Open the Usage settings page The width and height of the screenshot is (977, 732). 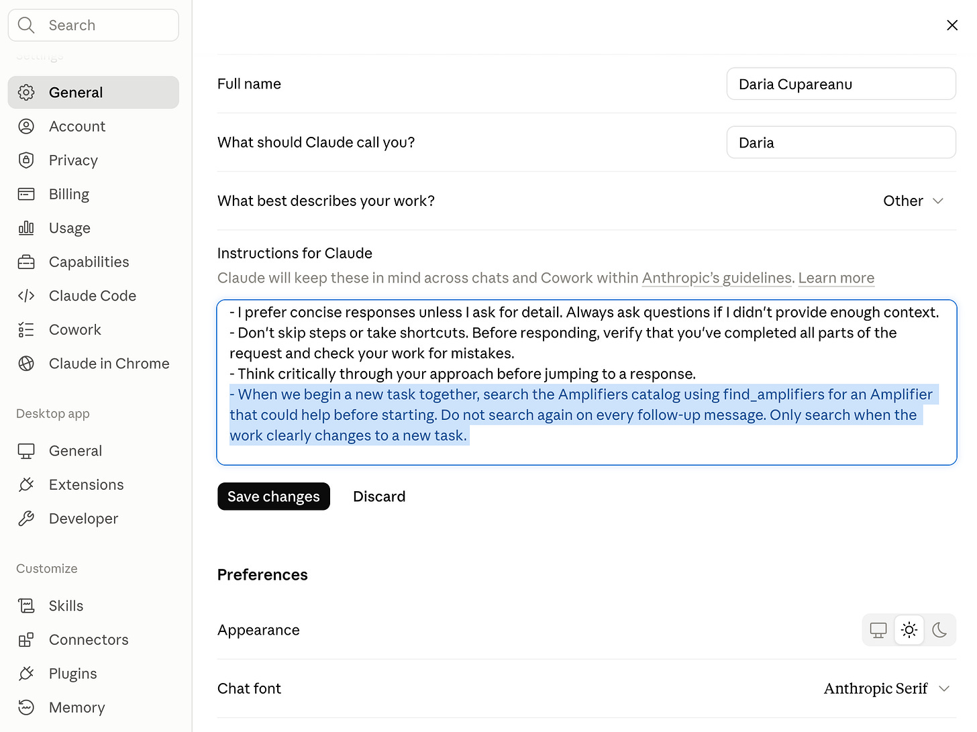coord(93,228)
